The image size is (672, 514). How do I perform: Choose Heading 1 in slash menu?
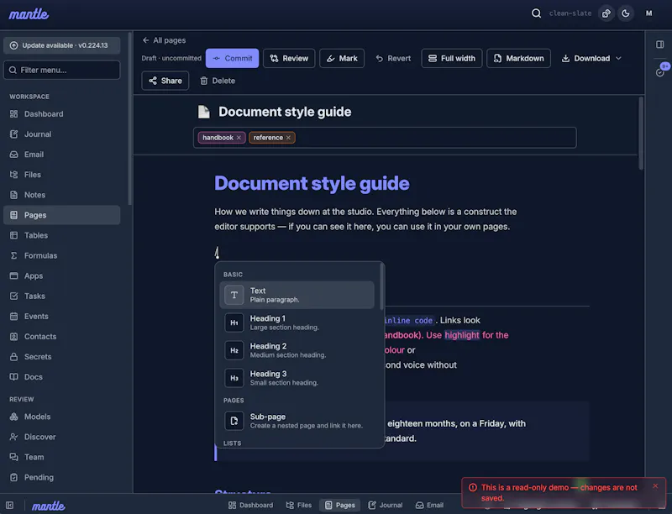point(297,323)
